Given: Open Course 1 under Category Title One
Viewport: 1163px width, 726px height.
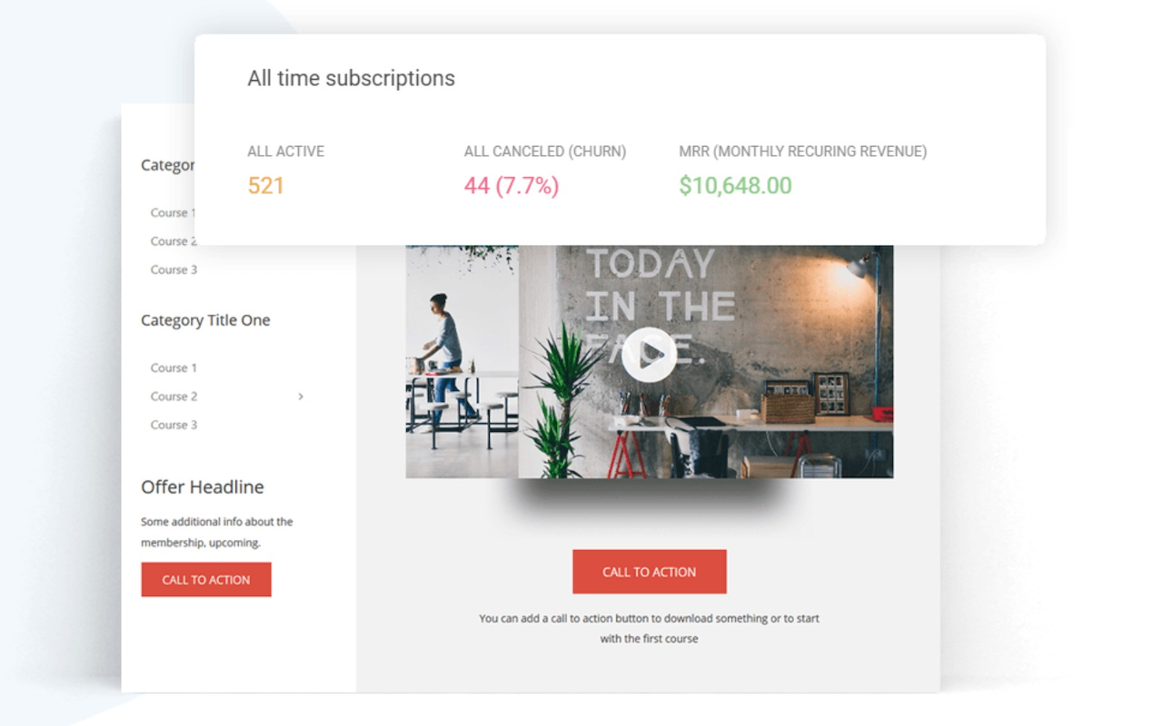Looking at the screenshot, I should (173, 368).
